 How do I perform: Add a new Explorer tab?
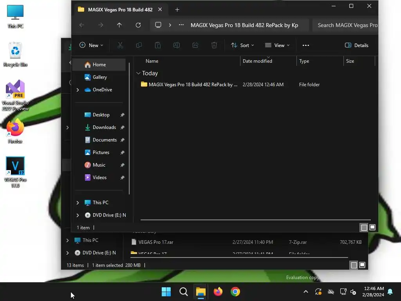pos(177,10)
